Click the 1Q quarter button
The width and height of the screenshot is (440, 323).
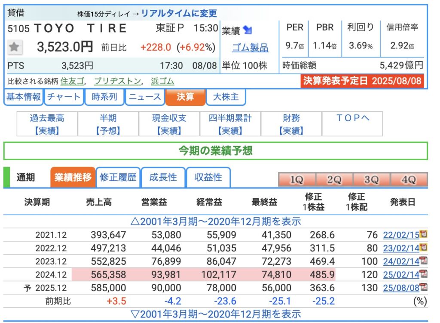(297, 179)
